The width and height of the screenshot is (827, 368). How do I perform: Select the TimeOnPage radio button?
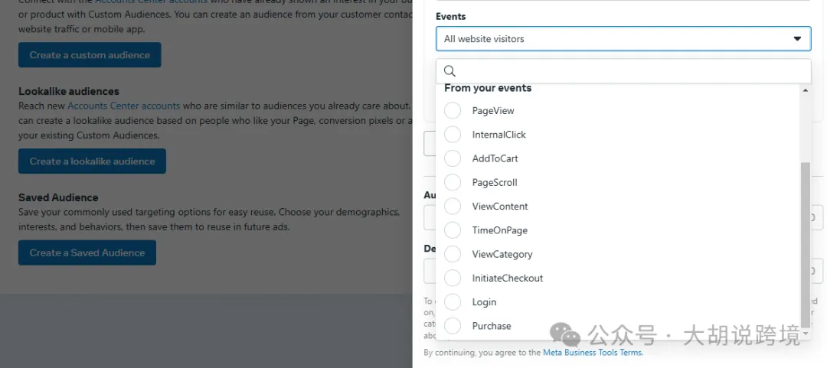pyautogui.click(x=453, y=230)
